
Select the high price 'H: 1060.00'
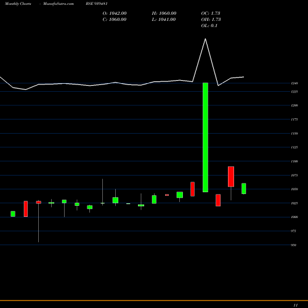pos(164,14)
